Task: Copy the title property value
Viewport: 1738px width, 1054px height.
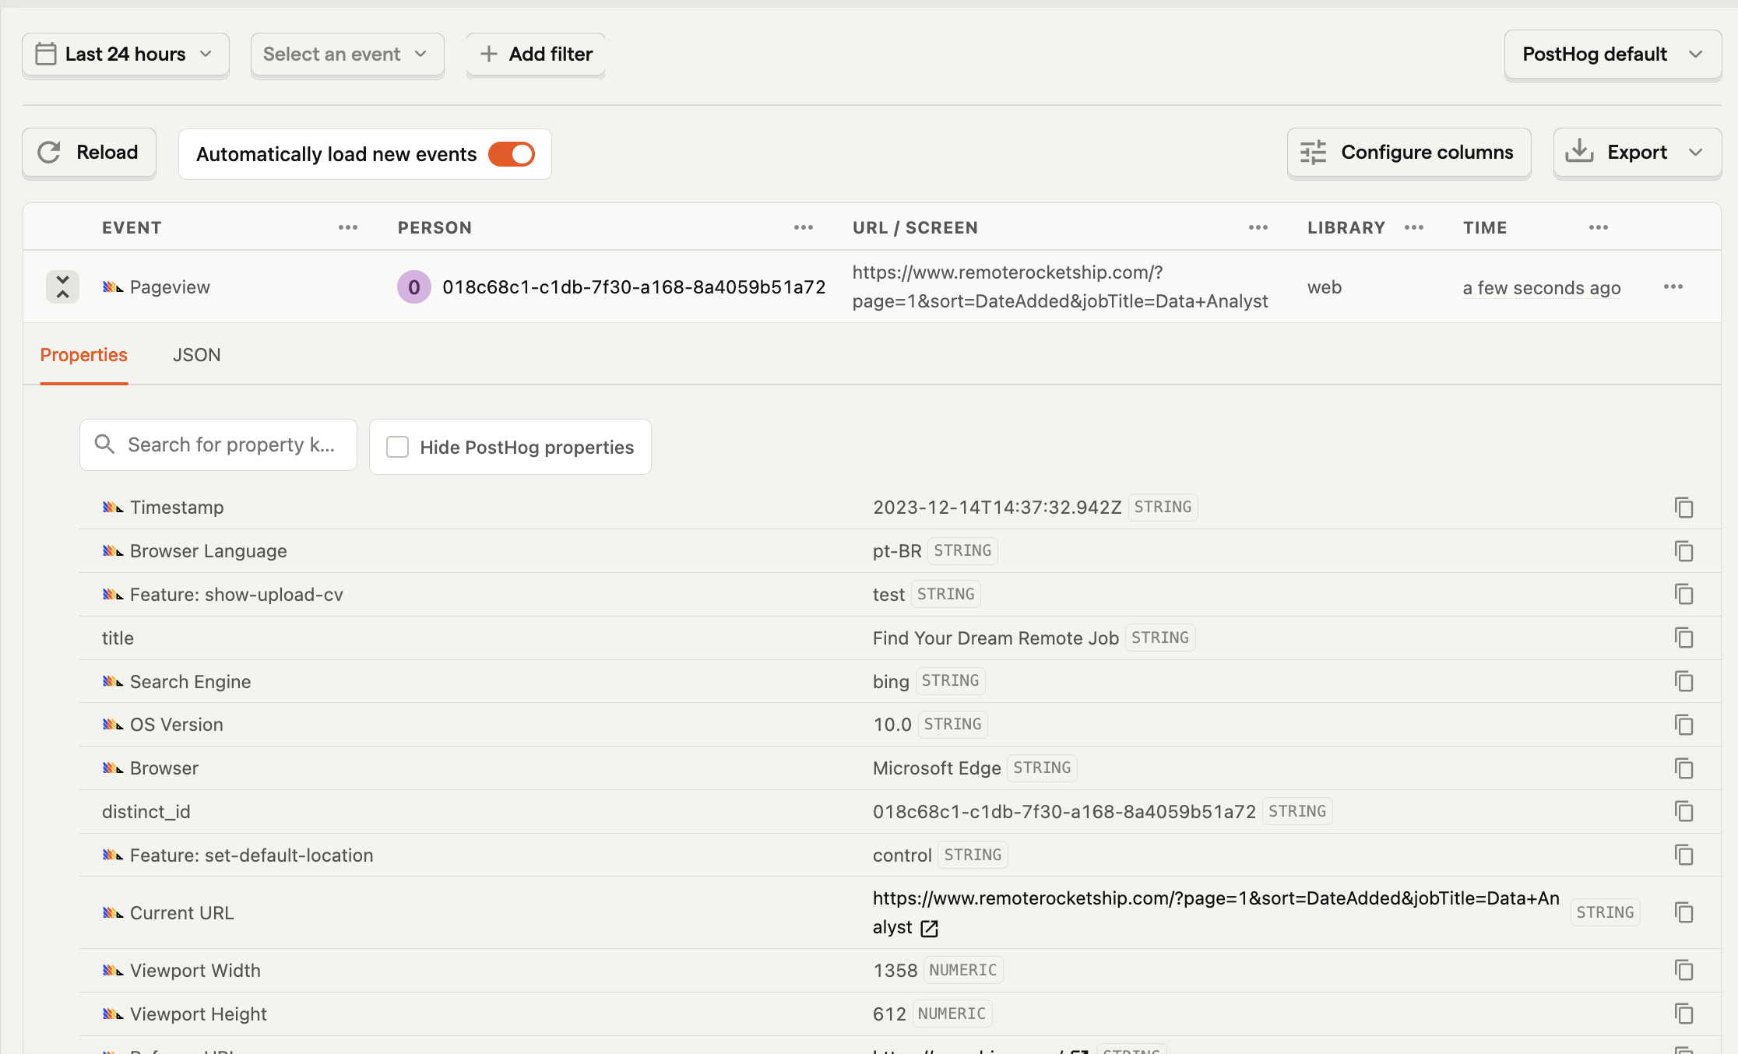Action: pos(1683,638)
